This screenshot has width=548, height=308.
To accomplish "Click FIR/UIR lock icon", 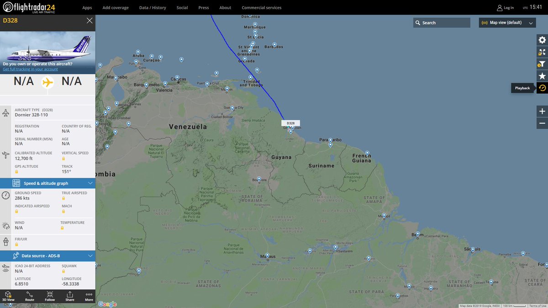I will point(17,244).
